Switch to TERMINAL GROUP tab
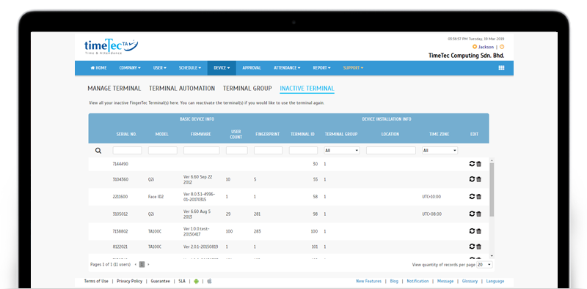The image size is (587, 289). pos(247,89)
